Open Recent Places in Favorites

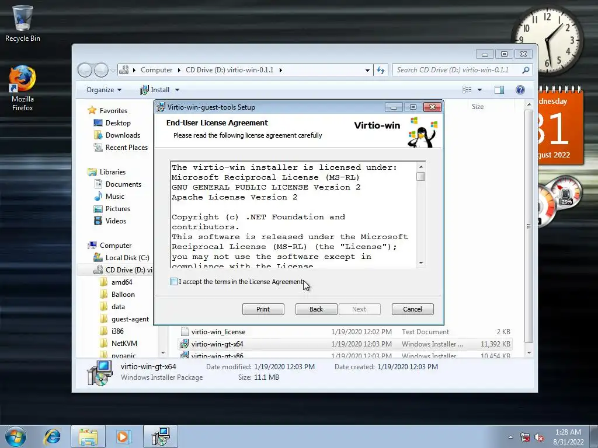[126, 148]
